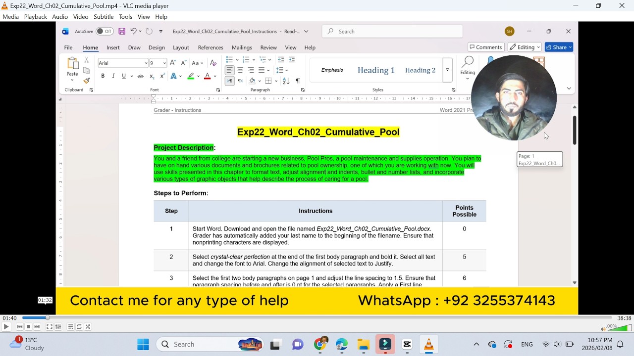This screenshot has height=356, width=634.
Task: Toggle AutoSave switch
Action: pyautogui.click(x=105, y=31)
